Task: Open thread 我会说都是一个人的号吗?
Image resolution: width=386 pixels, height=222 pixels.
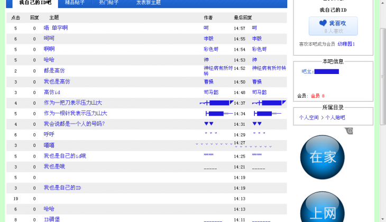Action: pos(74,124)
